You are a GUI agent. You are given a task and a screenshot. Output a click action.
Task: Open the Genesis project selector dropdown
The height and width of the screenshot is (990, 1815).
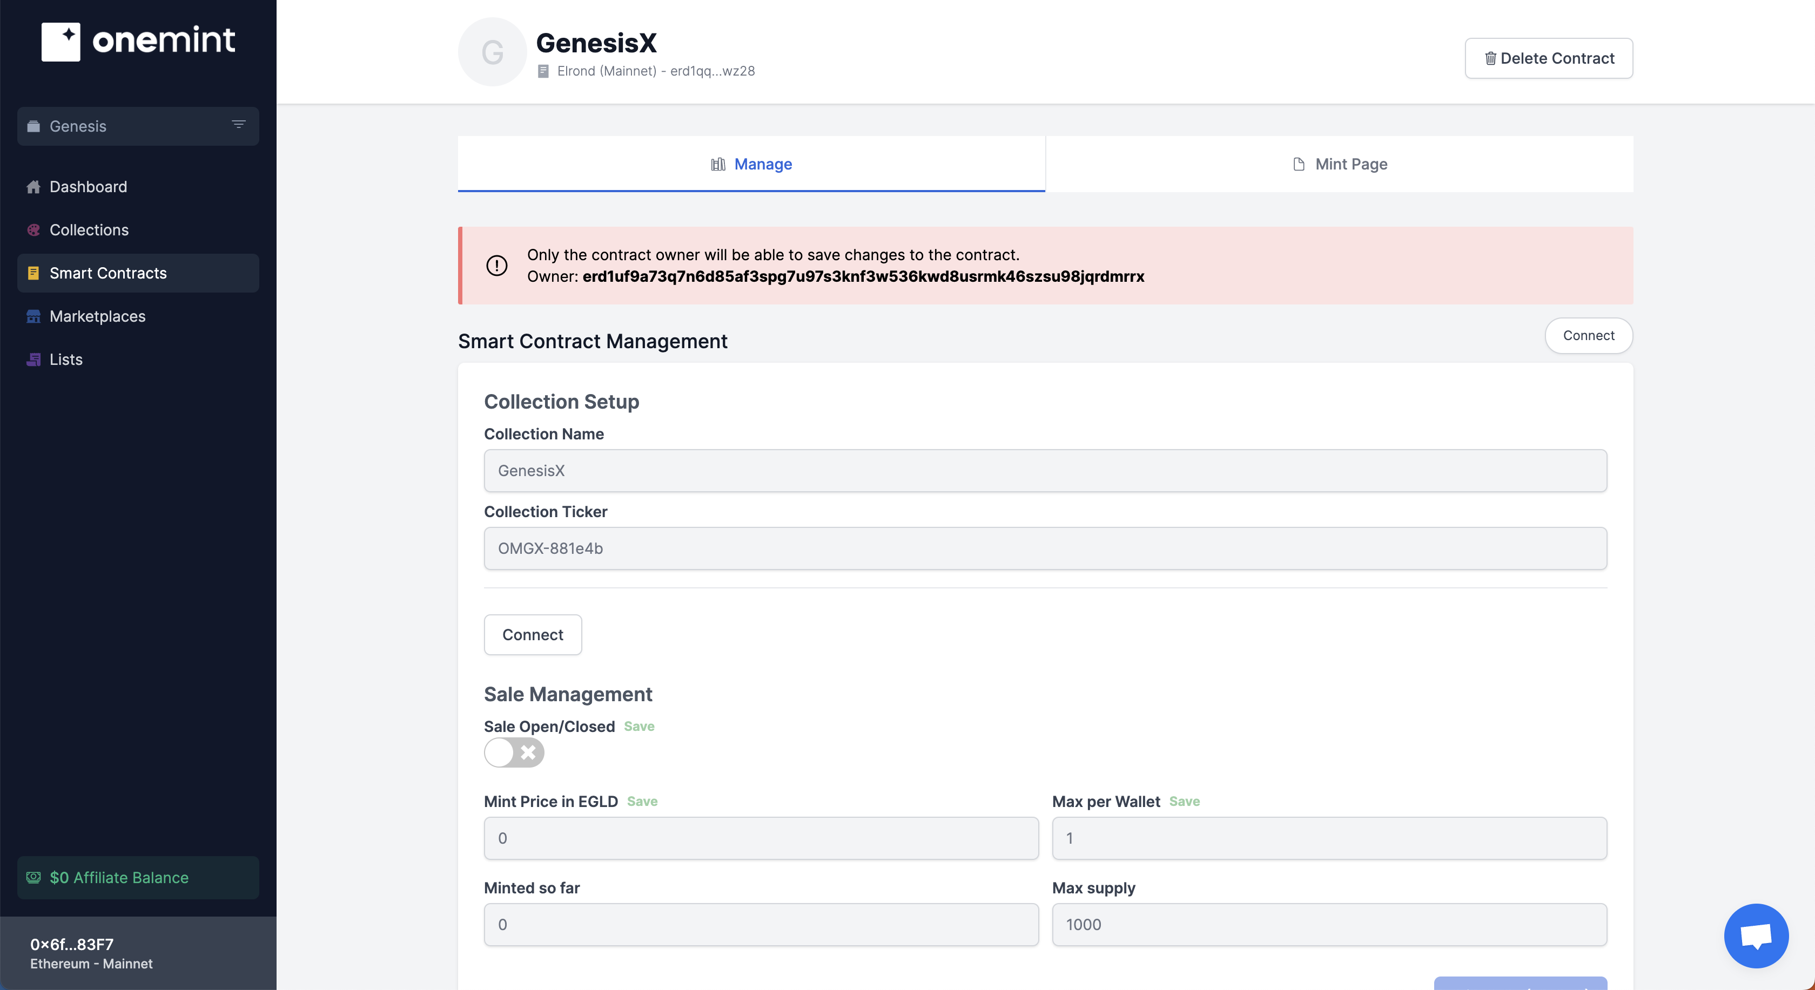138,126
